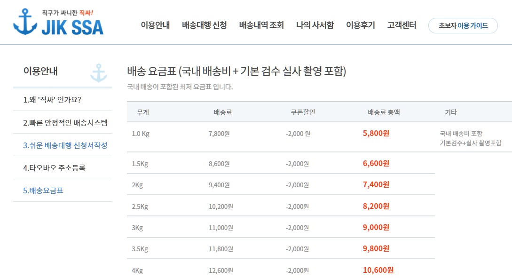Open the 이용안내 top menu
The image size is (512, 278).
click(155, 25)
